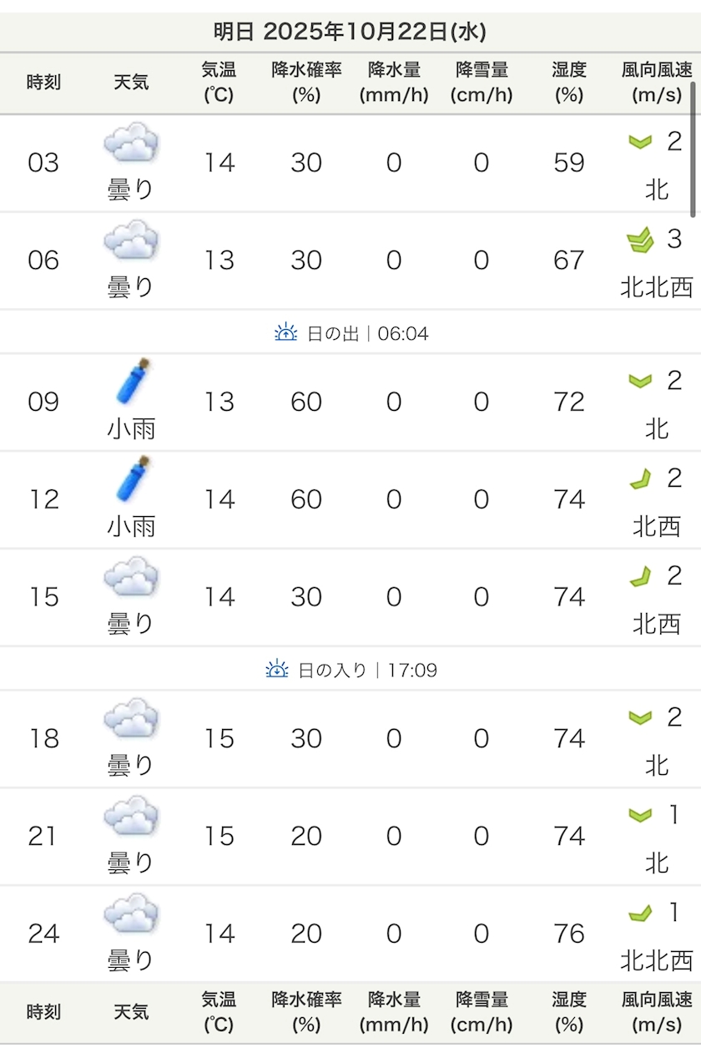Click the northwest wind arrow at 12:00

coord(640,479)
